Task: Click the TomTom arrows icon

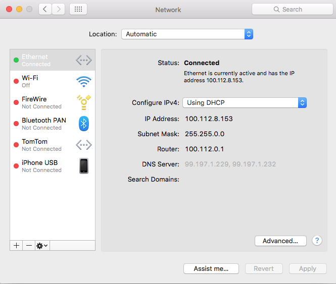Action: [84, 145]
